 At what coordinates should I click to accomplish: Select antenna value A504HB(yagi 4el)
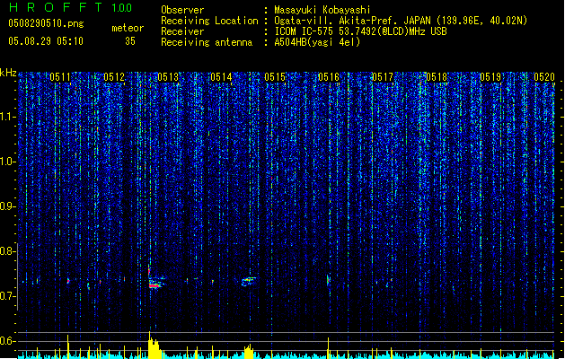[x=317, y=42]
